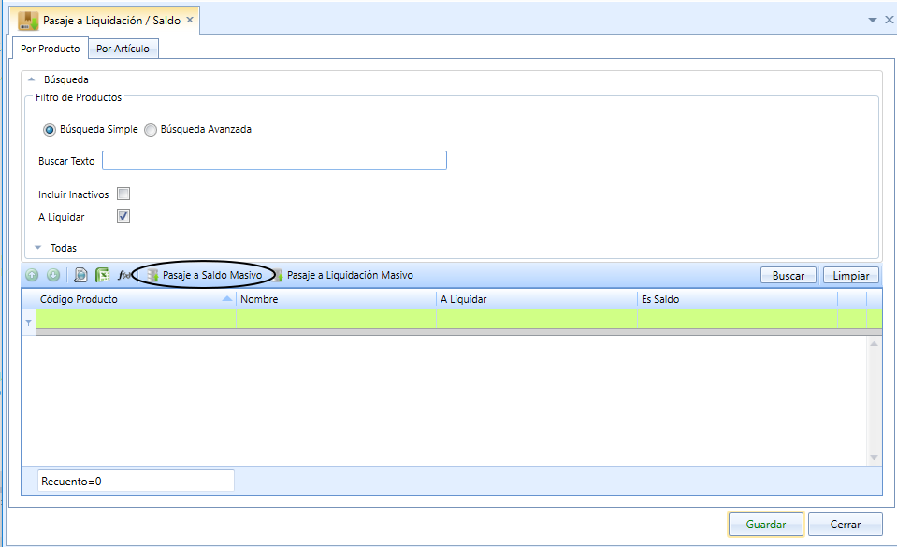897x547 pixels.
Task: Click the f(x) formula icon
Action: point(123,275)
